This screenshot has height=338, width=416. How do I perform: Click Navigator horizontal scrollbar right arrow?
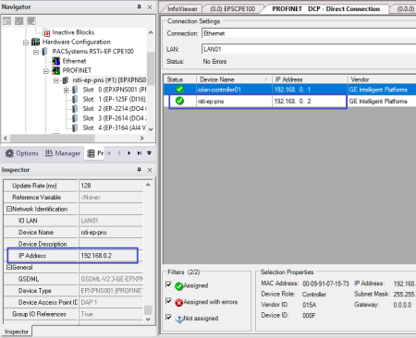tap(141, 139)
